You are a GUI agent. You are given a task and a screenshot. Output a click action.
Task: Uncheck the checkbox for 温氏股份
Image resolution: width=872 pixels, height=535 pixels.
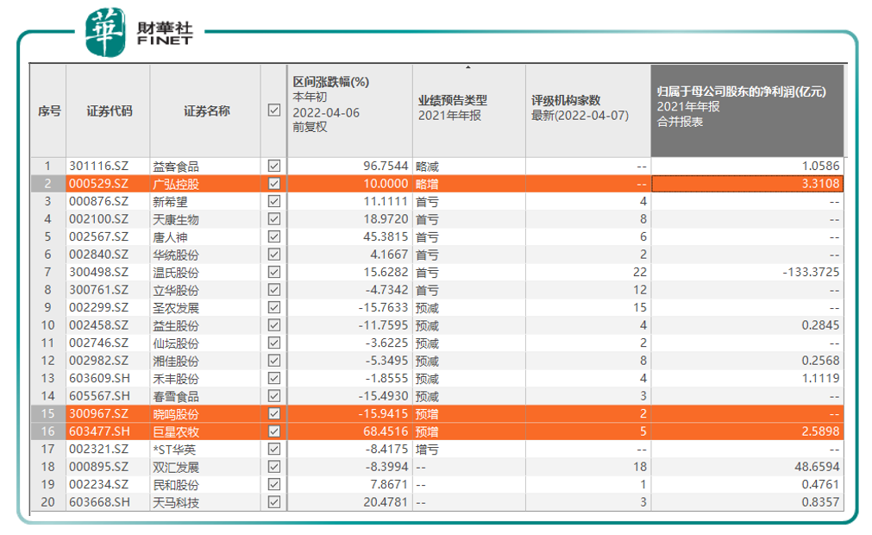274,272
